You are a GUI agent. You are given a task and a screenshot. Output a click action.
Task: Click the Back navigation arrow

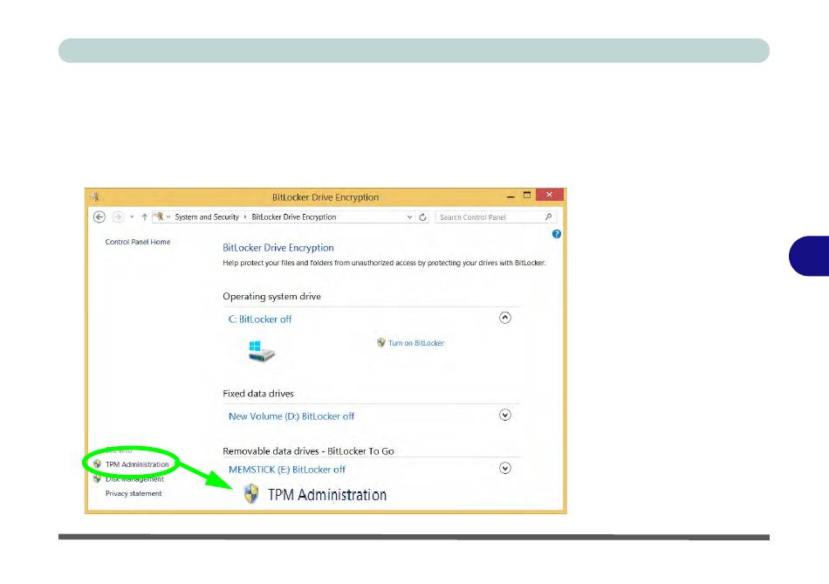(x=99, y=216)
